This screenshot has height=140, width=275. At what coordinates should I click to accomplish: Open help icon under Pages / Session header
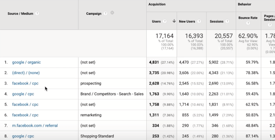click(270, 25)
